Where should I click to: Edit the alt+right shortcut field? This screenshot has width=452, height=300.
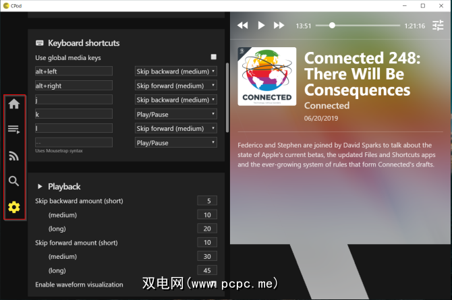[74, 86]
